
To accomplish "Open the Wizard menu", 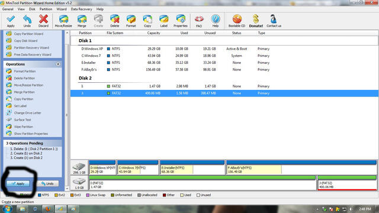I will coord(62,9).
